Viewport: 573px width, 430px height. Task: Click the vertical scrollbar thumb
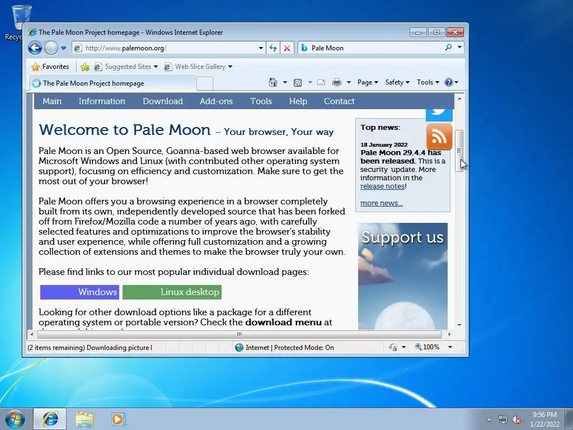[459, 151]
